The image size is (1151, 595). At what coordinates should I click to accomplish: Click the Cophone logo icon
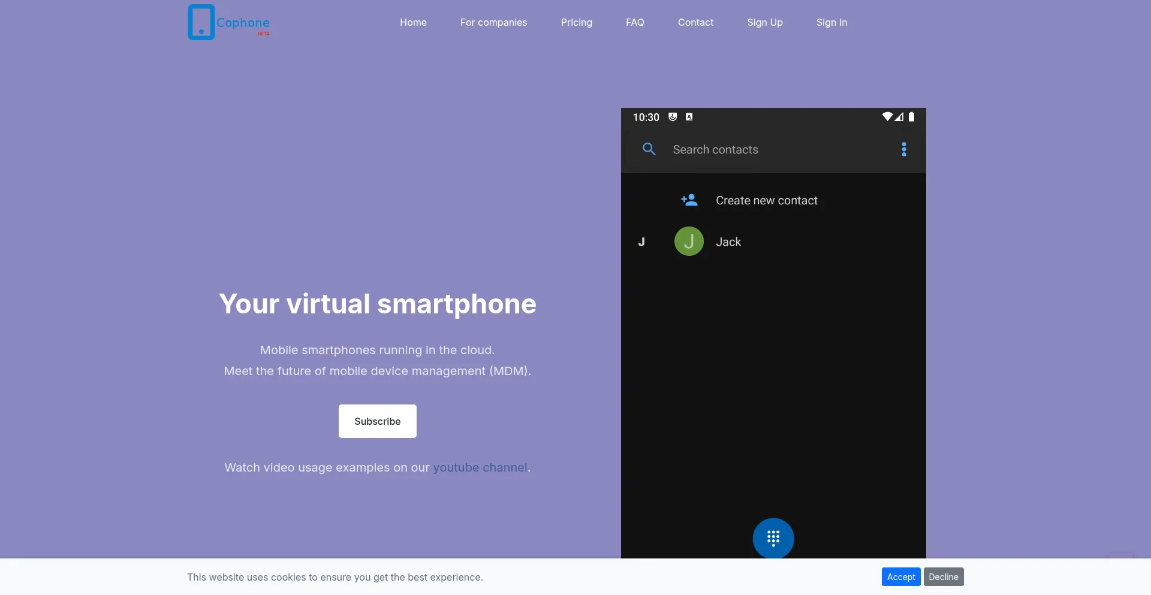pos(201,22)
